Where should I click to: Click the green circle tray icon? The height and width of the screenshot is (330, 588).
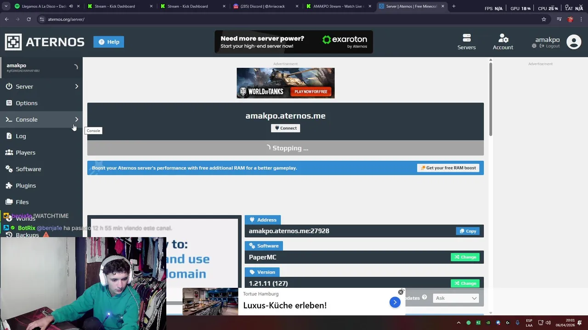469,323
